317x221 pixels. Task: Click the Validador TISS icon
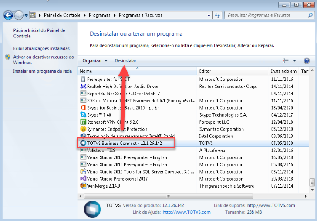click(x=83, y=150)
